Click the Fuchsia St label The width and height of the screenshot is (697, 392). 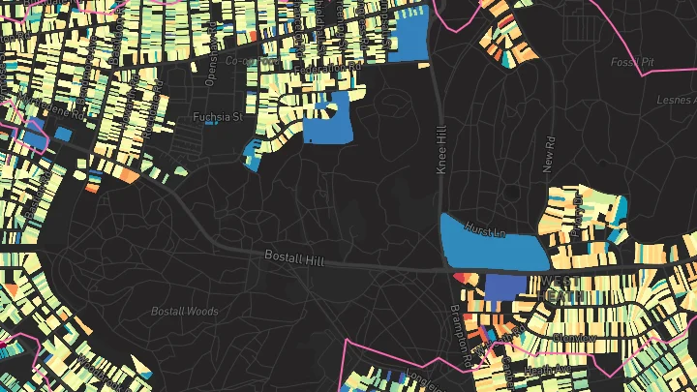[x=218, y=117]
